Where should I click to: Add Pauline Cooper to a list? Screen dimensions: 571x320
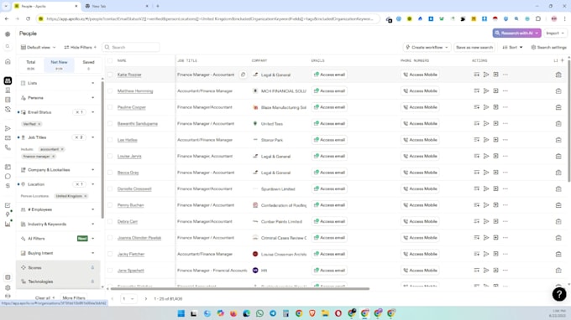[476, 107]
